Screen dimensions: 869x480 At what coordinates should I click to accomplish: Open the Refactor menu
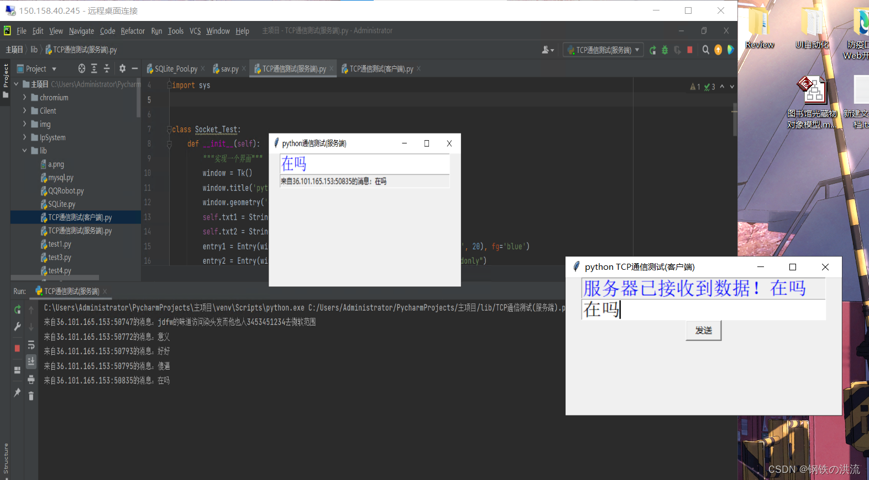(x=133, y=31)
